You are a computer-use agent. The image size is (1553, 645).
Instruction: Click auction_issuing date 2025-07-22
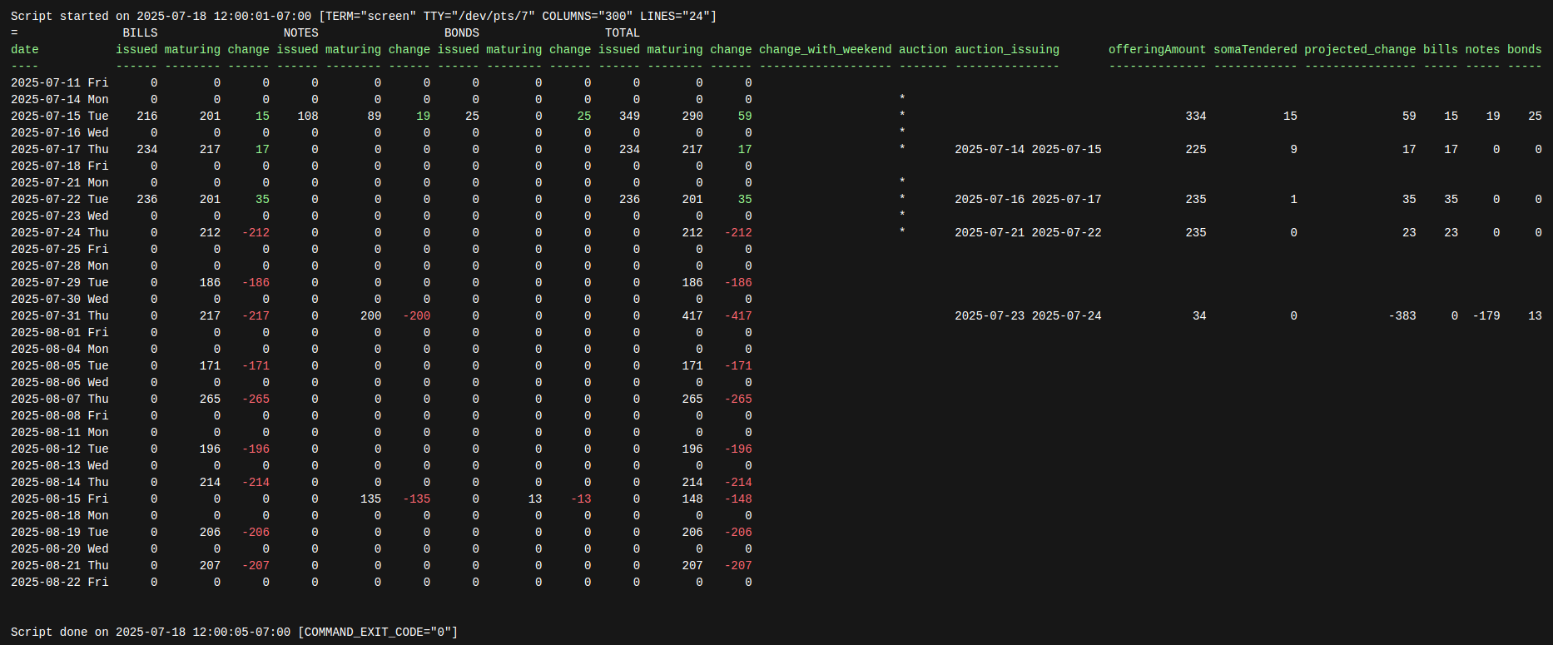(x=1067, y=233)
